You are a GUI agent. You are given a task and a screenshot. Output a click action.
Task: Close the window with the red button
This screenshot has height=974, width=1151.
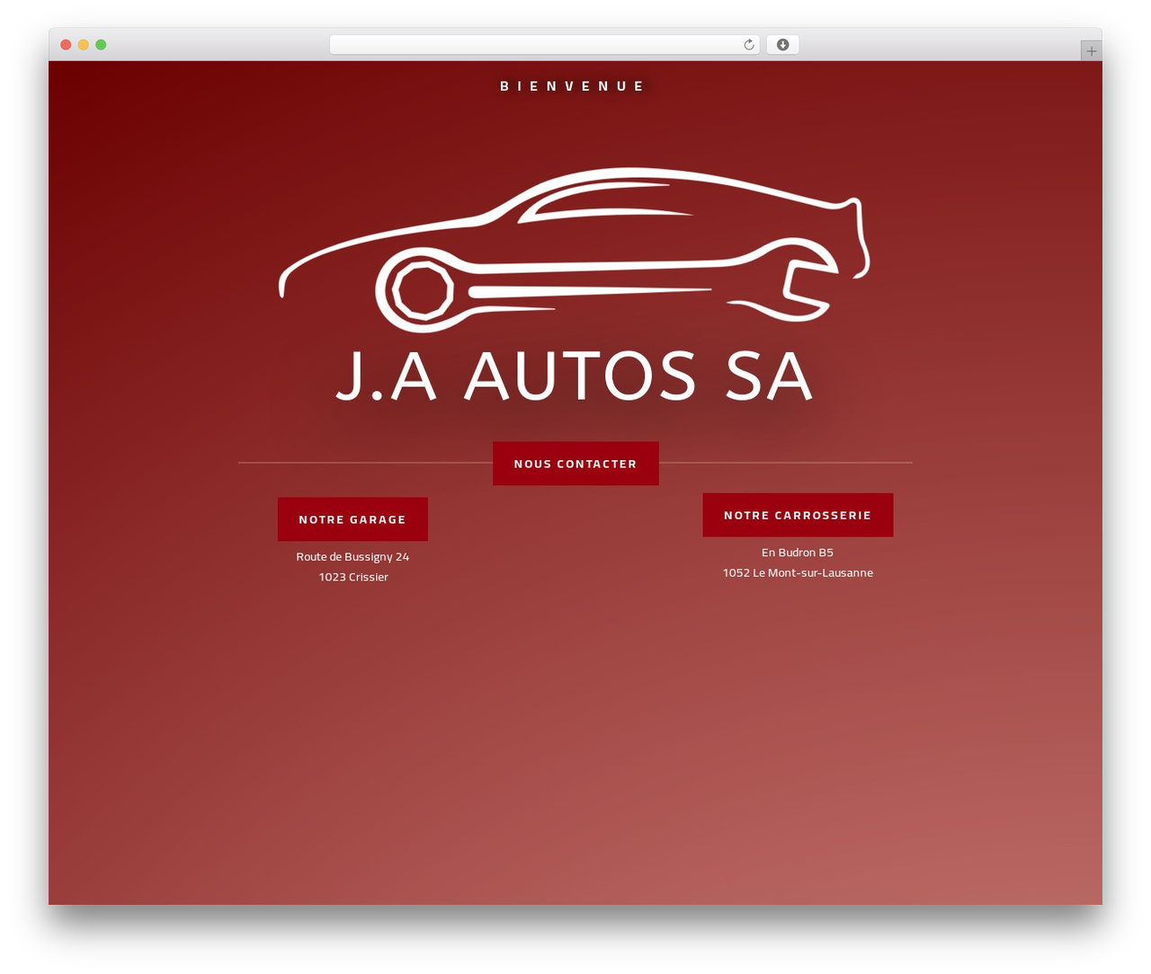click(66, 45)
